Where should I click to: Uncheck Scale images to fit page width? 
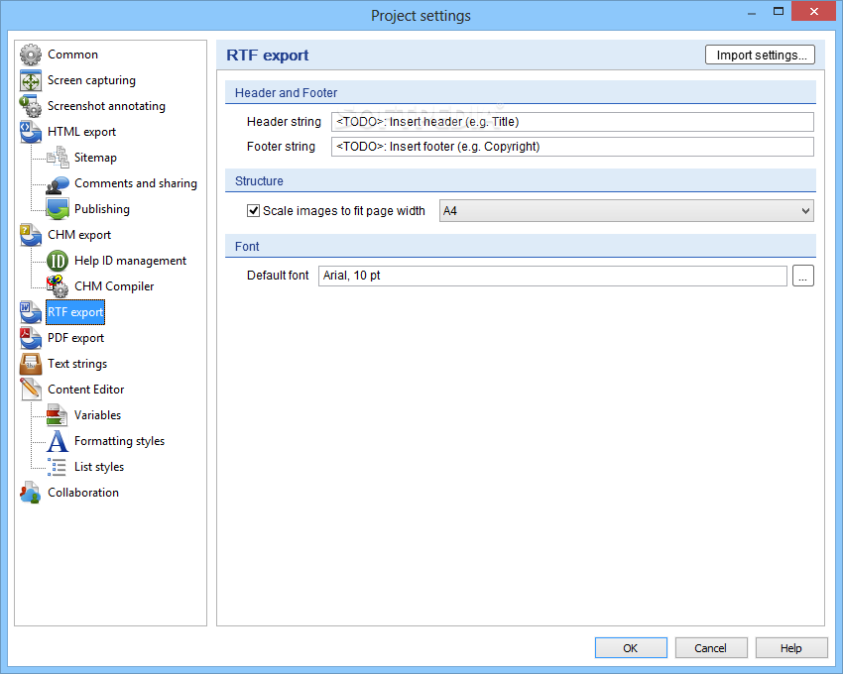[253, 211]
